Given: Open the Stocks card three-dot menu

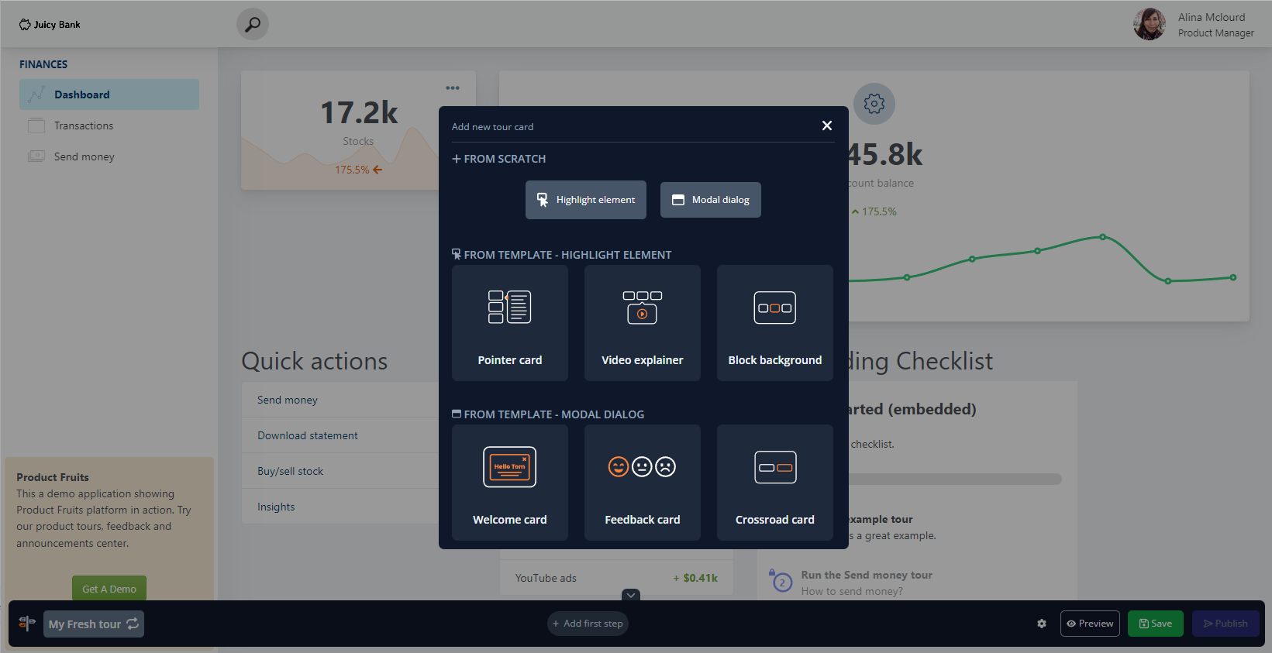Looking at the screenshot, I should [x=453, y=88].
